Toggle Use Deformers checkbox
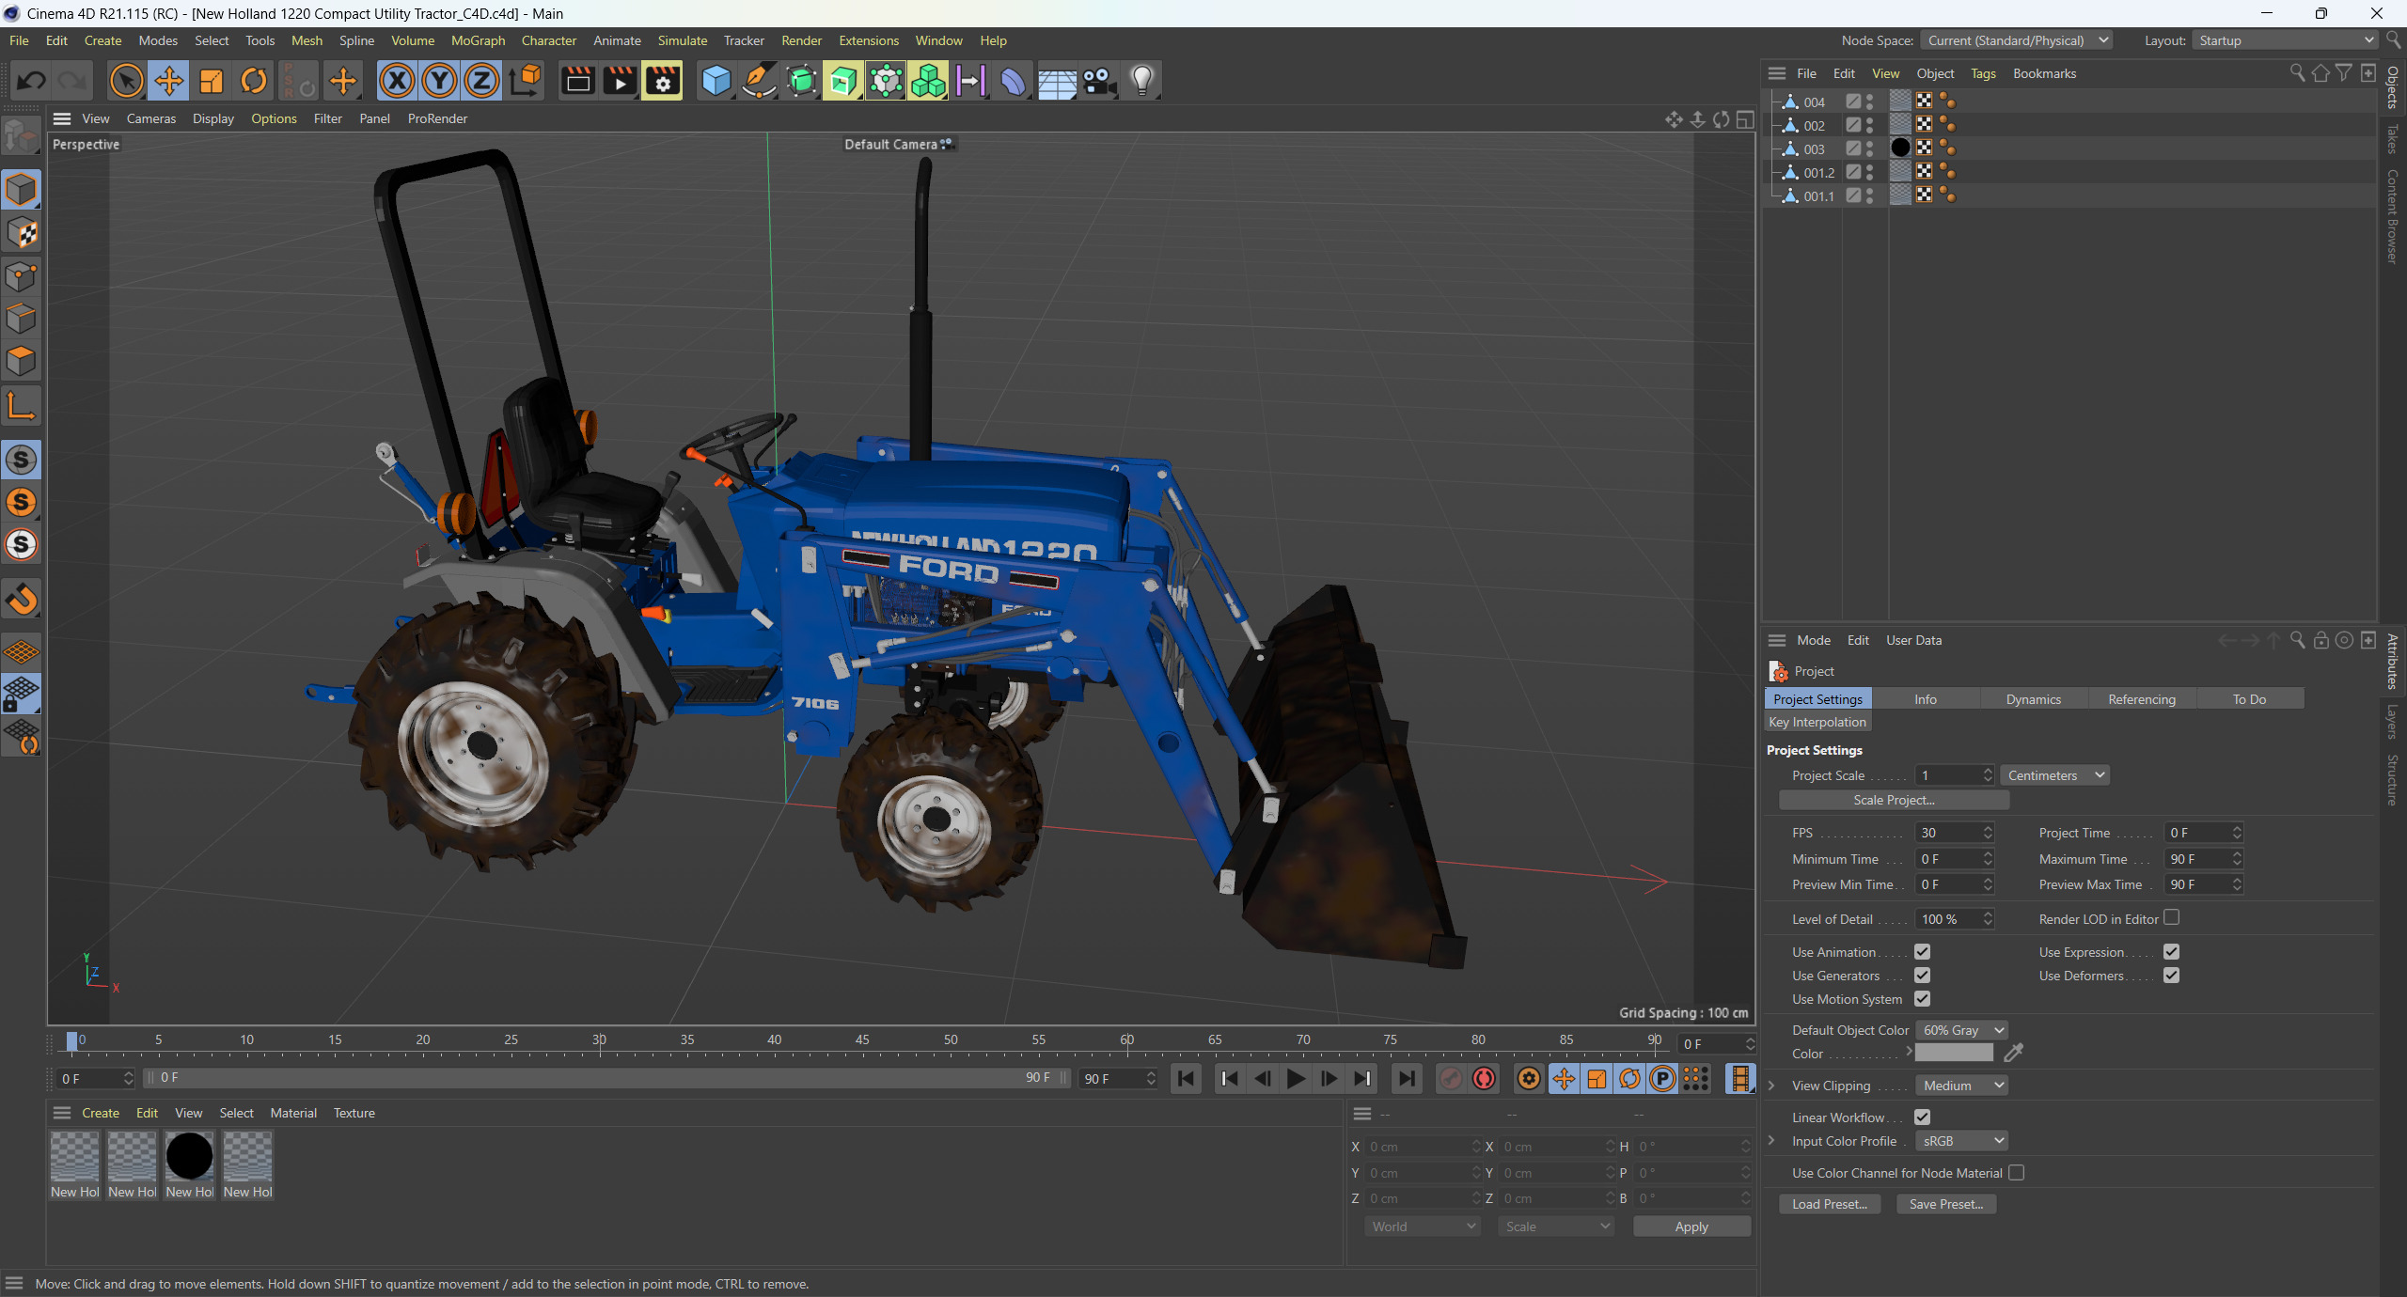 (x=2171, y=976)
